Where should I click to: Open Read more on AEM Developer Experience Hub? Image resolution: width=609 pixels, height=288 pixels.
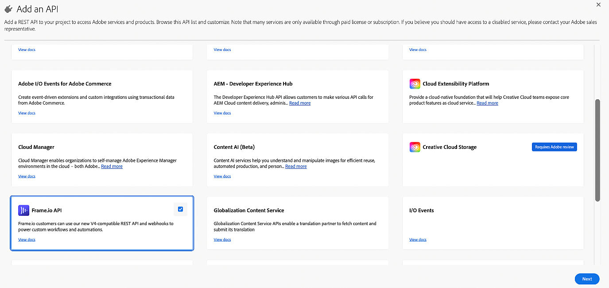coord(300,103)
